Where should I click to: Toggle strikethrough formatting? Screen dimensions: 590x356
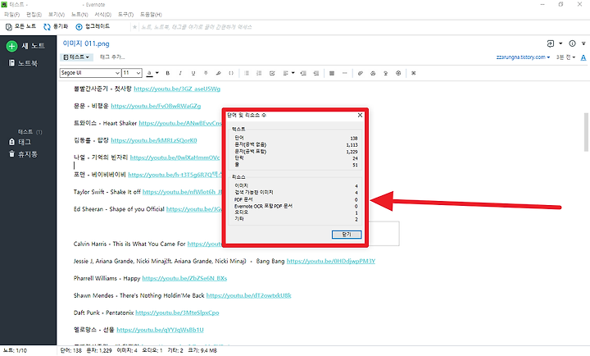click(x=206, y=73)
